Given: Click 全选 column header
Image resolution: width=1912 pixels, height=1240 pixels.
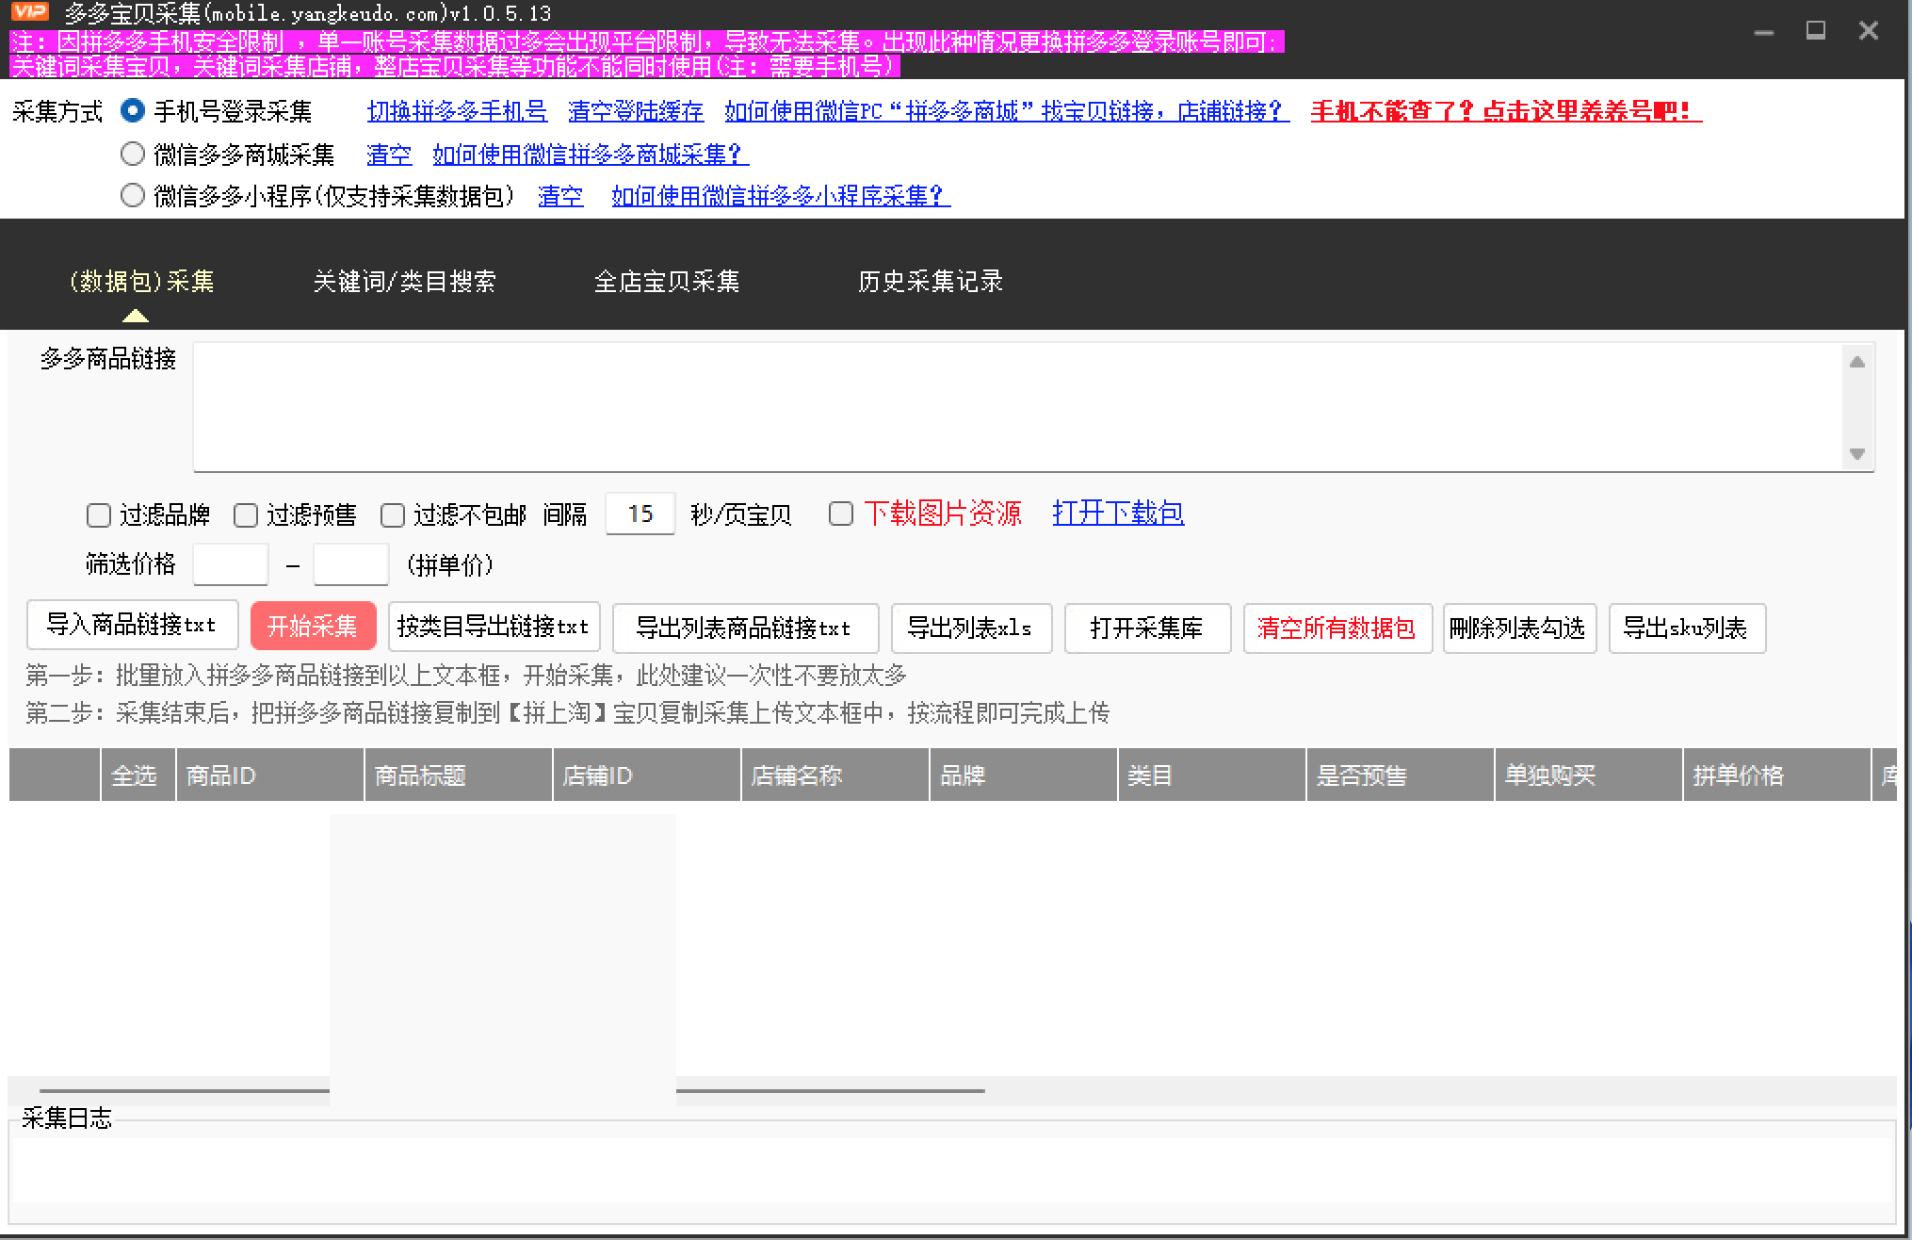Looking at the screenshot, I should [x=138, y=775].
